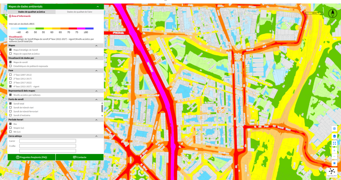Check Mapa de capacitat acústica
The width and height of the screenshot is (341, 180).
(x=11, y=54)
